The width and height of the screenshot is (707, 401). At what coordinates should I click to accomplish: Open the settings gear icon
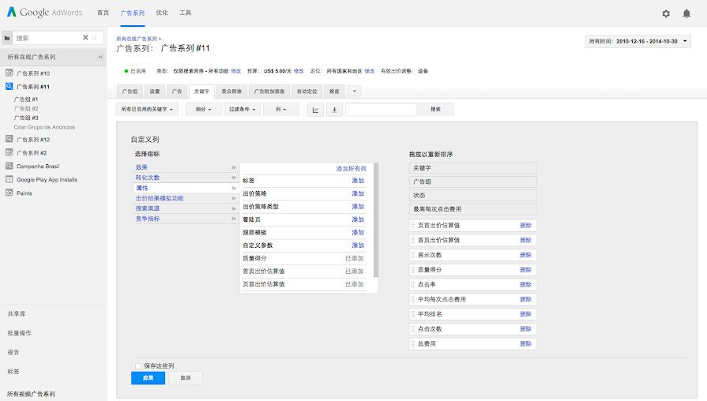pos(666,13)
